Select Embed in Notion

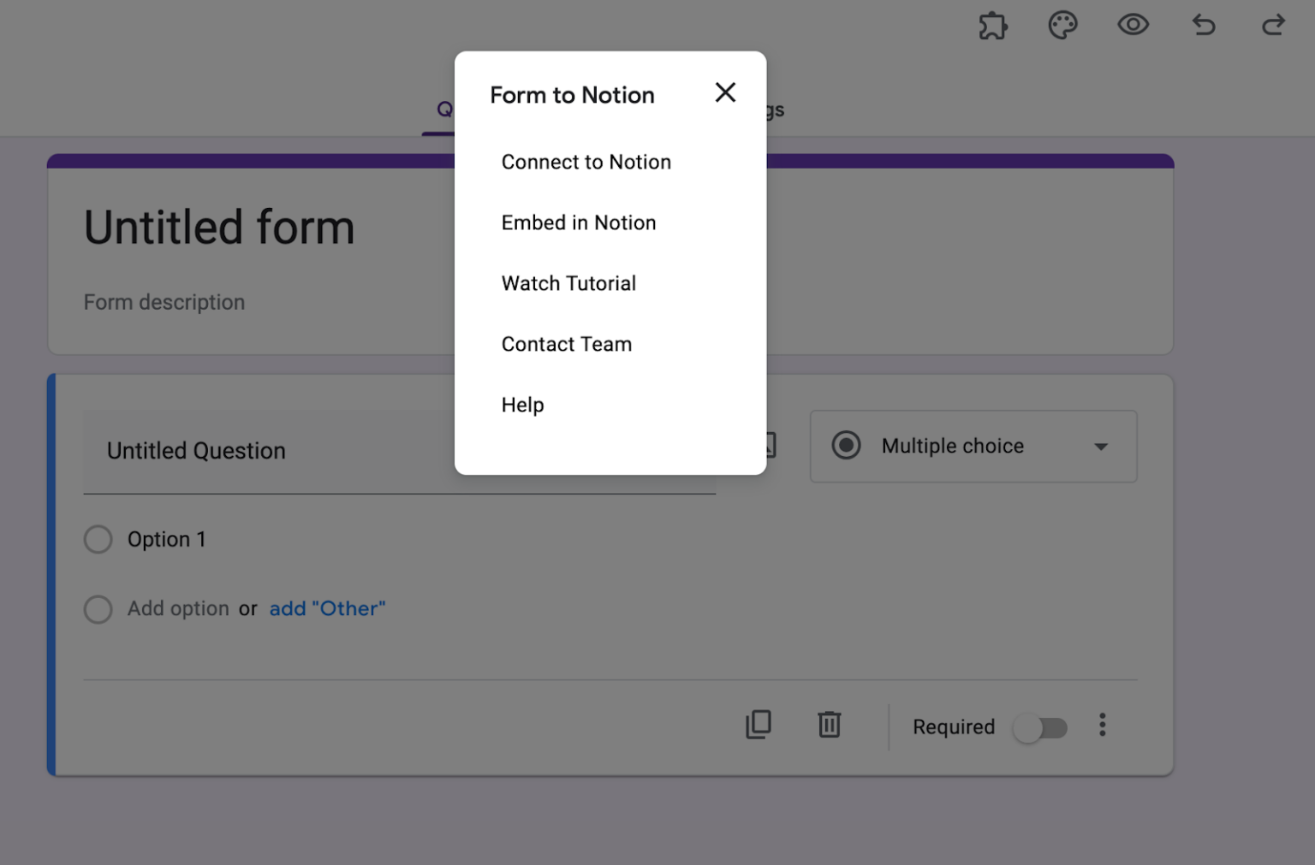tap(578, 222)
